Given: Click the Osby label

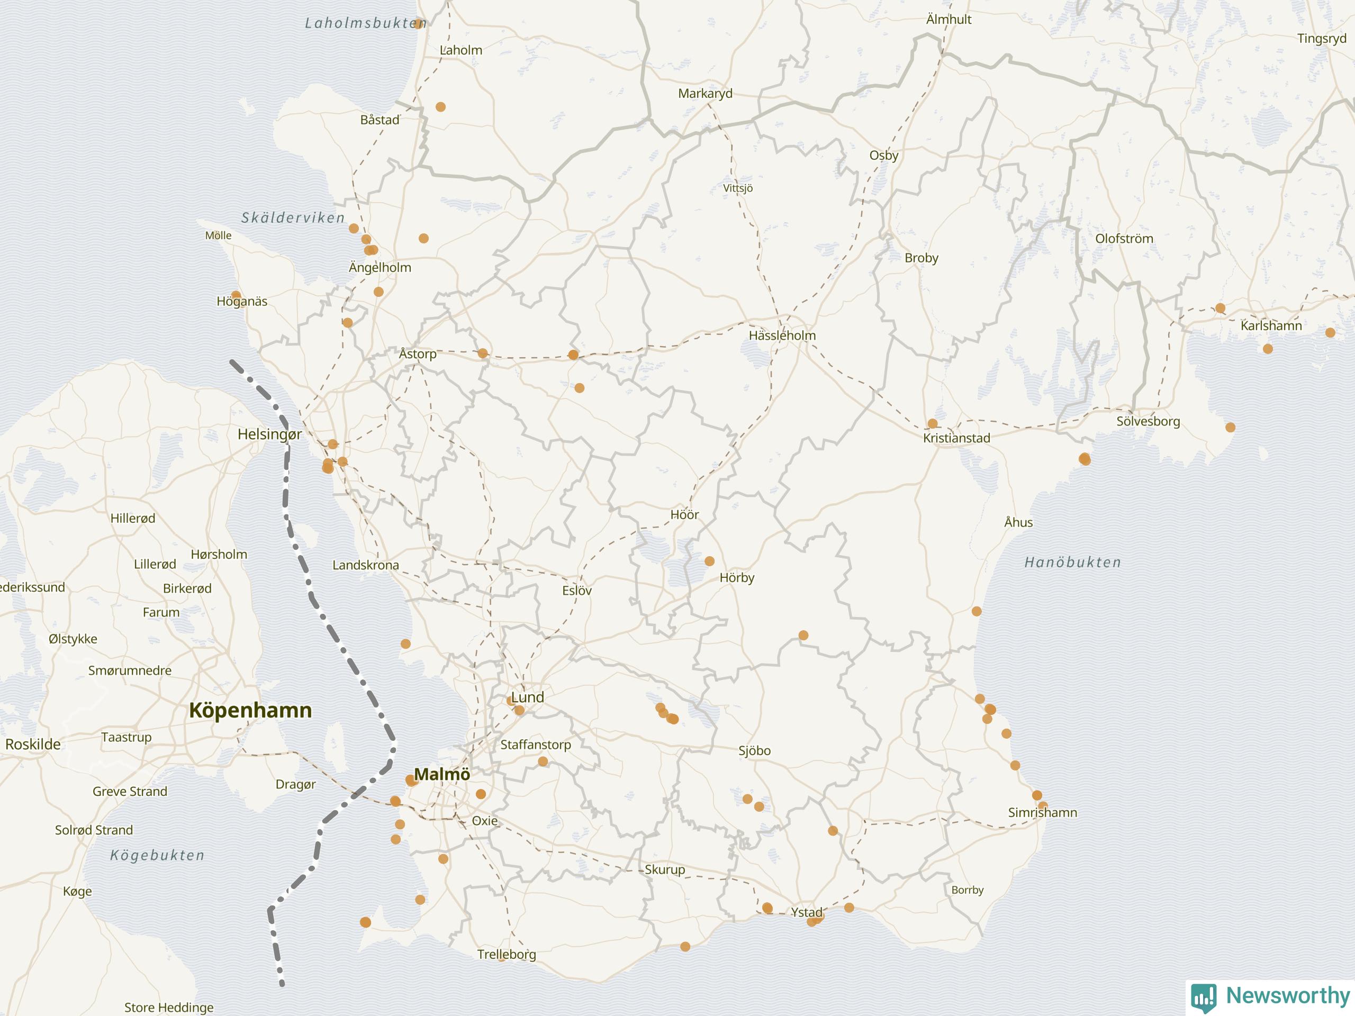Looking at the screenshot, I should pos(884,156).
